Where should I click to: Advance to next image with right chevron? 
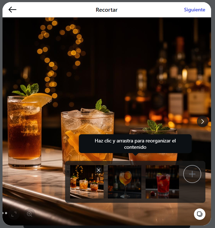(203, 121)
